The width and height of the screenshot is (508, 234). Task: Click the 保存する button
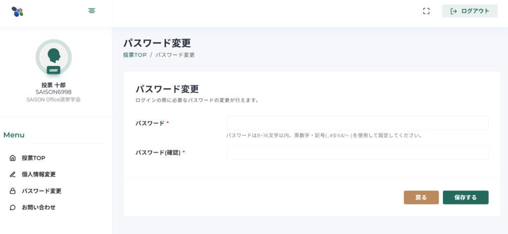coord(465,197)
